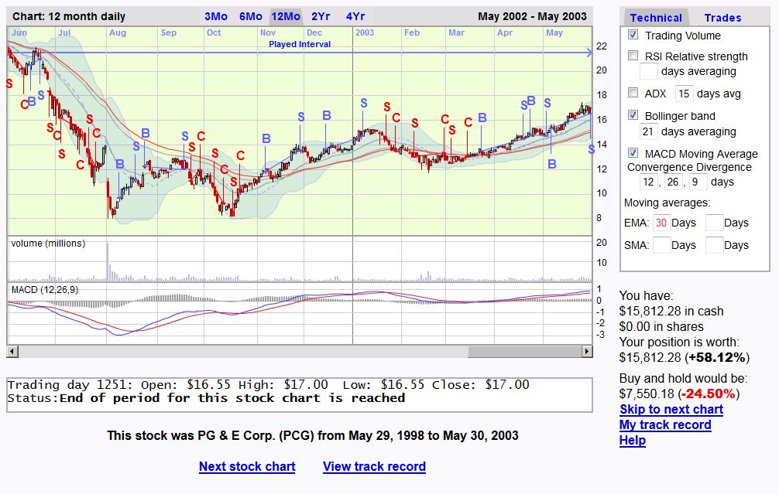Image resolution: width=779 pixels, height=494 pixels.
Task: Click the MACD (12,26,9) panel label
Action: (45, 290)
